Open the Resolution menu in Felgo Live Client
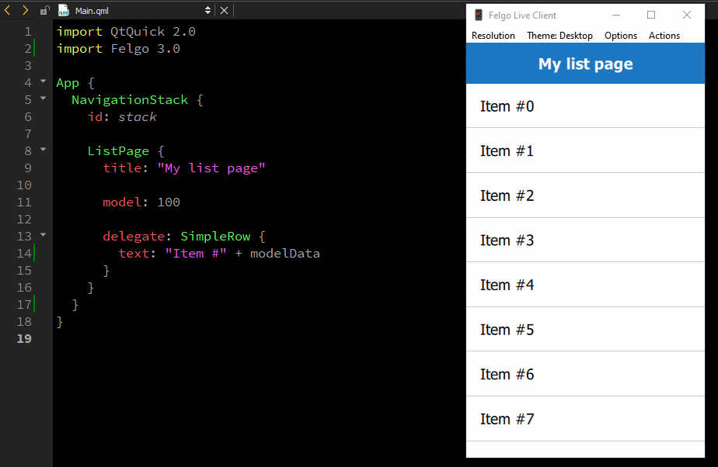This screenshot has width=718, height=467. 493,35
